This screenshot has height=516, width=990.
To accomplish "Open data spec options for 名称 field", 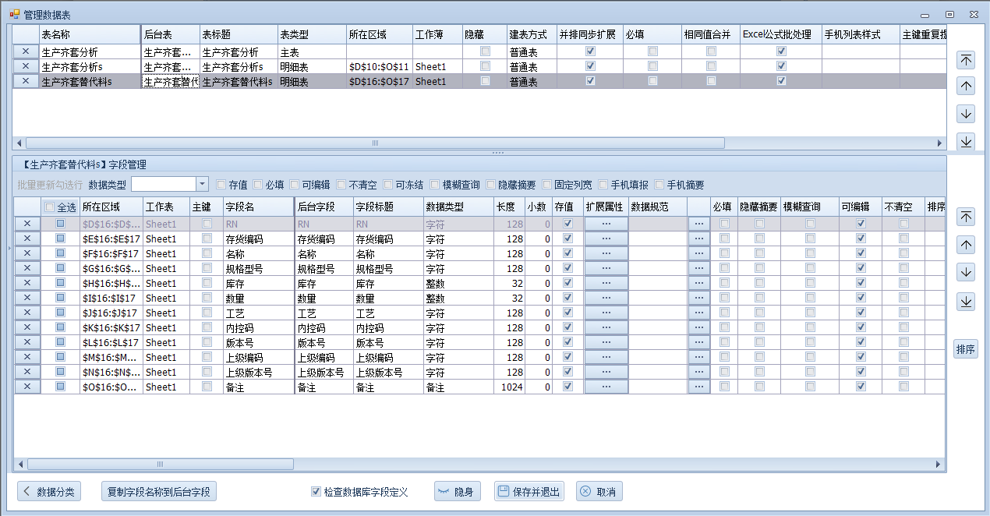I will (x=698, y=253).
